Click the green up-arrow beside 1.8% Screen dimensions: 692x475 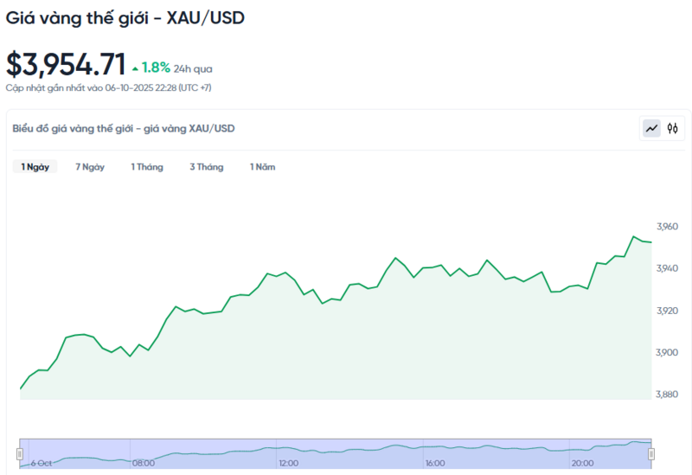(135, 68)
